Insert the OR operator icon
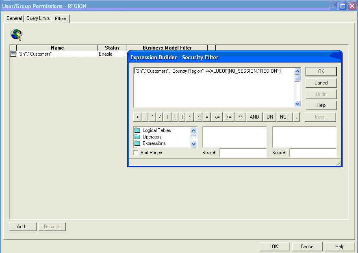The height and width of the screenshot is (253, 358). click(x=269, y=117)
